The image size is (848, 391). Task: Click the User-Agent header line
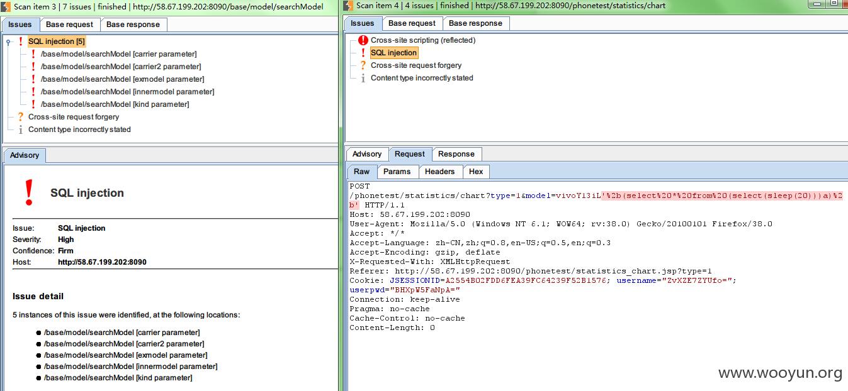pyautogui.click(x=561, y=224)
